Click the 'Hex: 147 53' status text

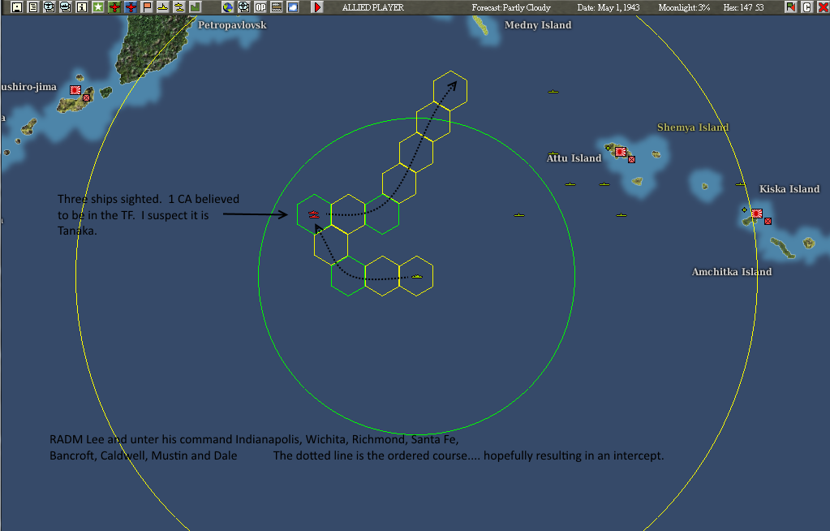pyautogui.click(x=743, y=7)
